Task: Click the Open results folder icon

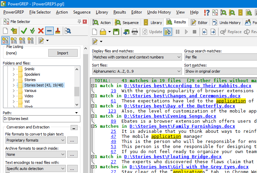Action: coord(103,32)
